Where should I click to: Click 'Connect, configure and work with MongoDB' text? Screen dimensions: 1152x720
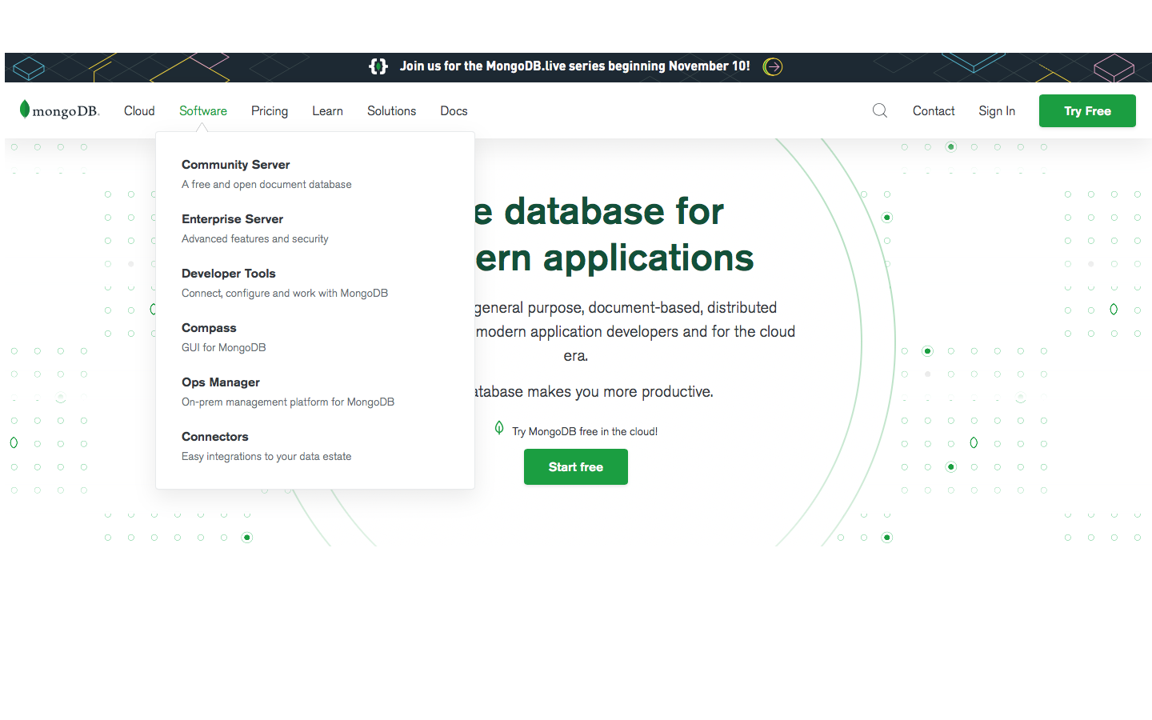[x=285, y=294]
